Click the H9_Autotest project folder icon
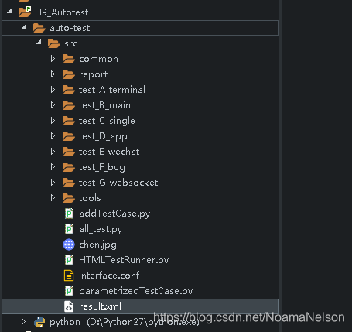The image size is (352, 332). (25, 12)
